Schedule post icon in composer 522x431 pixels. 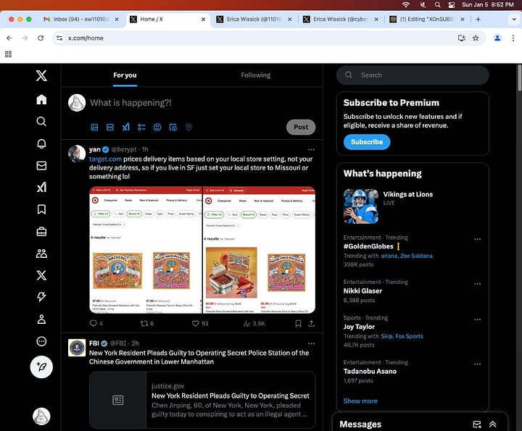pyautogui.click(x=173, y=127)
